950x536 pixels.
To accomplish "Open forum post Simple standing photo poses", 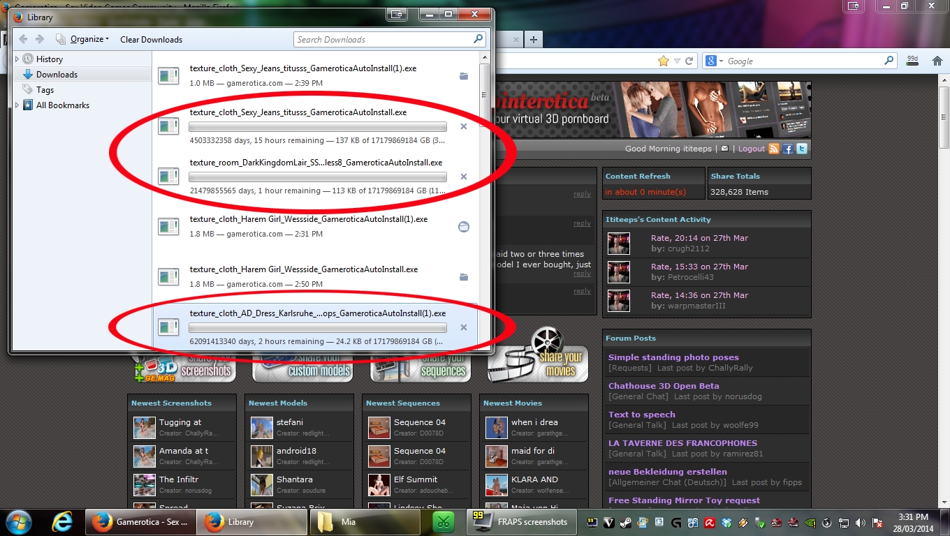I will 673,357.
